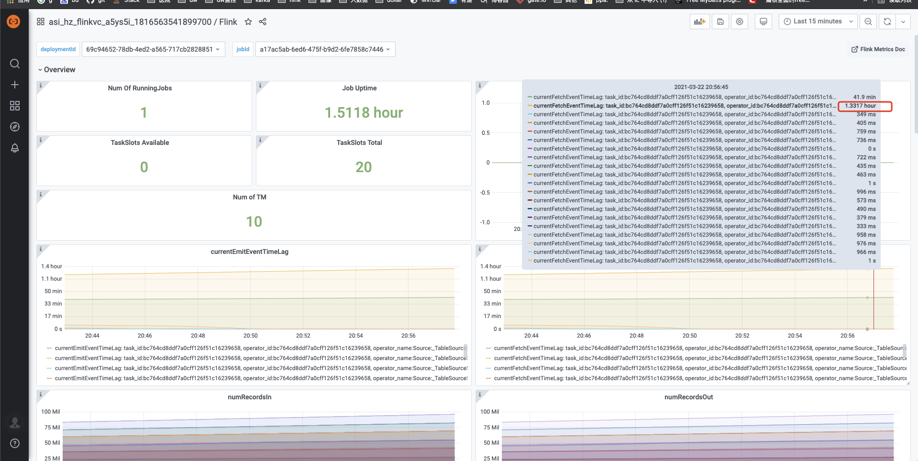Click the currentFetchEventTimeLag legend scrollbar
This screenshot has width=918, height=461.
coord(905,350)
